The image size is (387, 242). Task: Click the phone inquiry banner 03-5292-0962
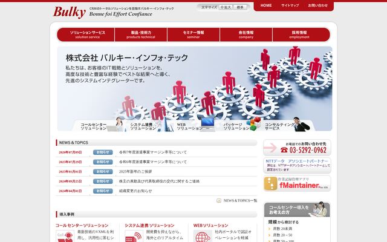[x=297, y=148]
